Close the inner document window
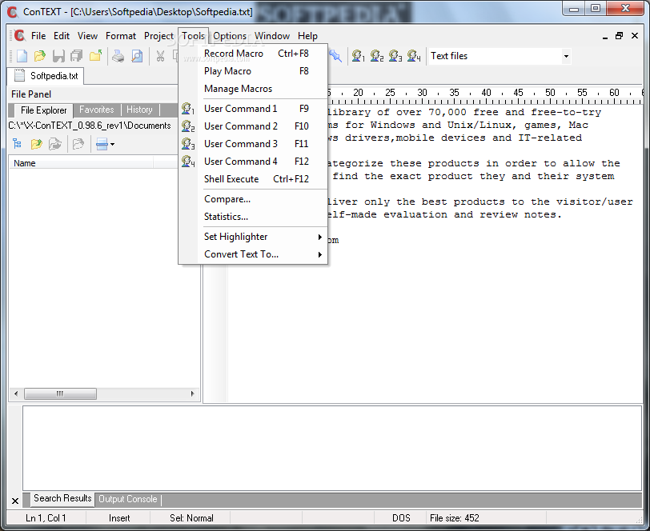This screenshot has height=531, width=650. coord(635,36)
